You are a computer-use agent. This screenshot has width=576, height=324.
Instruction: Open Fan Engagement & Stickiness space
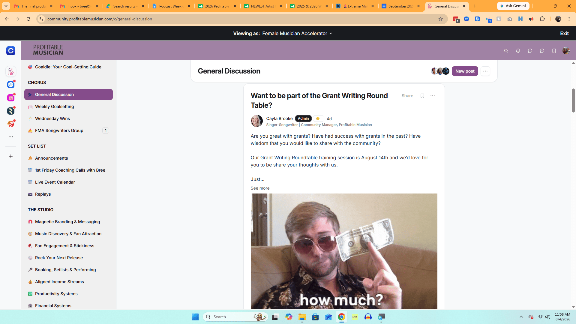point(68,246)
